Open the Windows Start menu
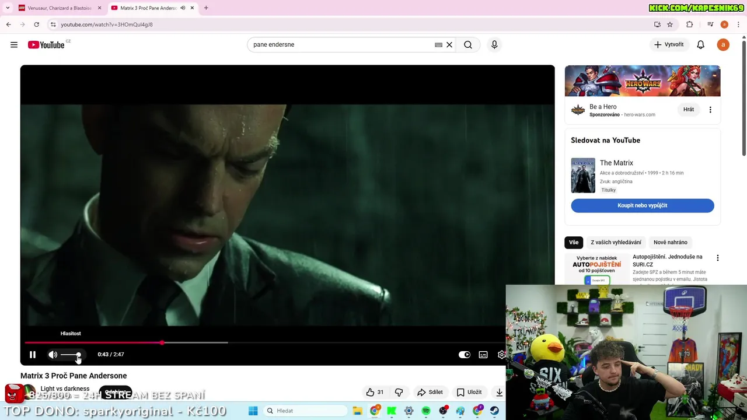 click(253, 411)
